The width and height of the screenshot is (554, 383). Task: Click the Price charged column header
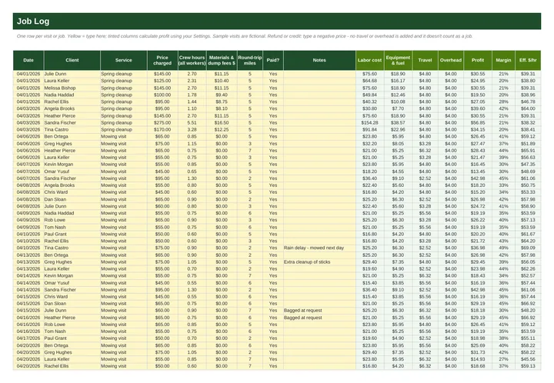(162, 60)
